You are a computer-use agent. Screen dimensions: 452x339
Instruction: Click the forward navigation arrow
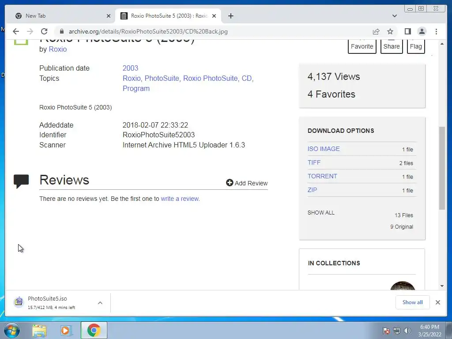tap(30, 31)
